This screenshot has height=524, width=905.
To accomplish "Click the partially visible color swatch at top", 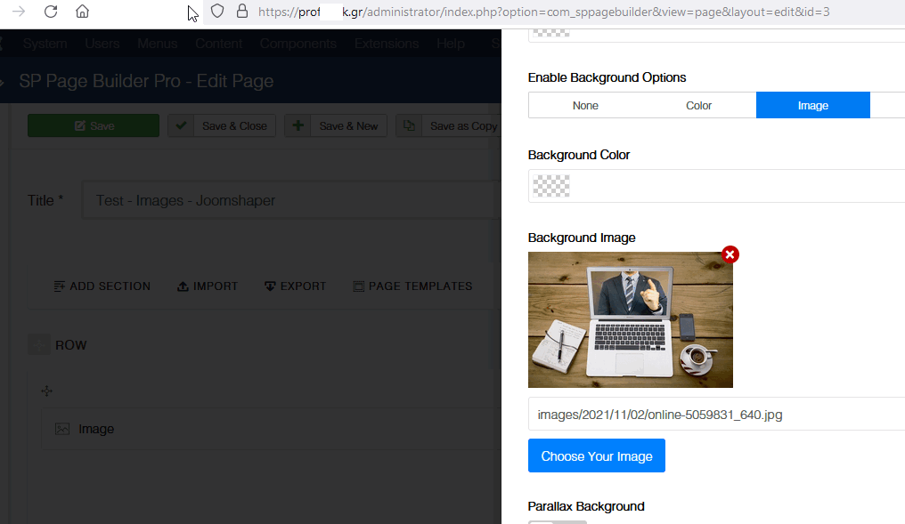I will click(x=551, y=34).
